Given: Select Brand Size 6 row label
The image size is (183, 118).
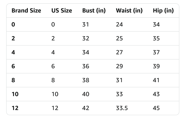Looking at the screenshot, I should tap(13, 66).
